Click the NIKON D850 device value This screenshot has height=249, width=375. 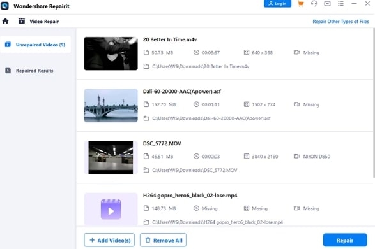coord(317,157)
